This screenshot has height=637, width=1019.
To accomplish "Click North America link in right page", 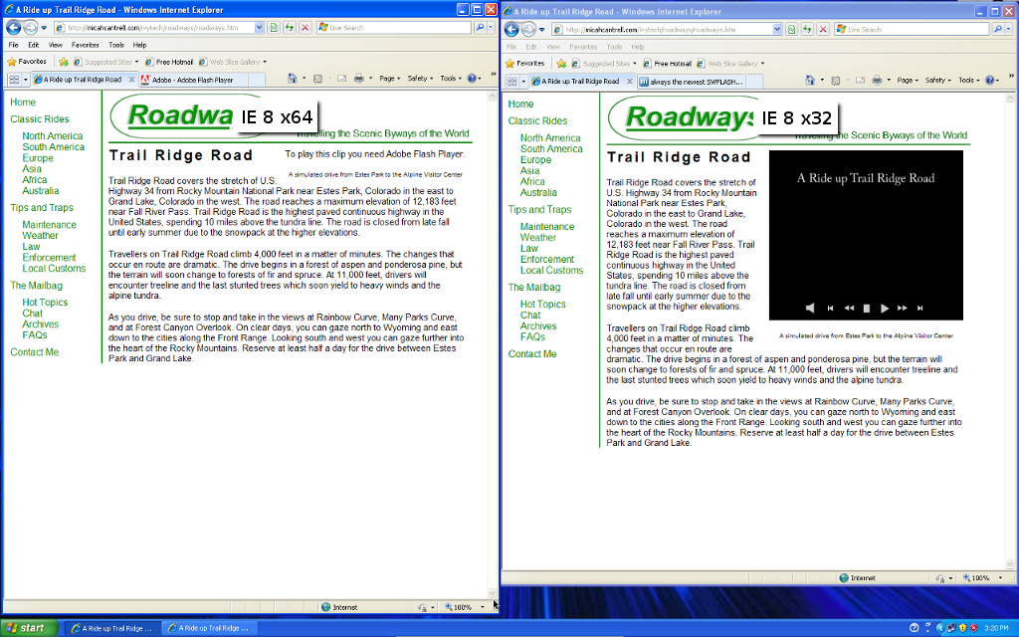I will pyautogui.click(x=550, y=137).
